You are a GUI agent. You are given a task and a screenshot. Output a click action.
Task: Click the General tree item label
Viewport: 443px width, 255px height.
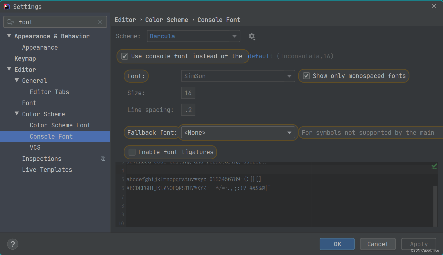pos(35,81)
